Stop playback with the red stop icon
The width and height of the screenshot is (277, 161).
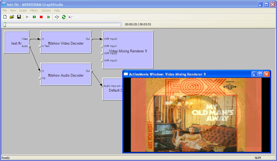point(41,17)
